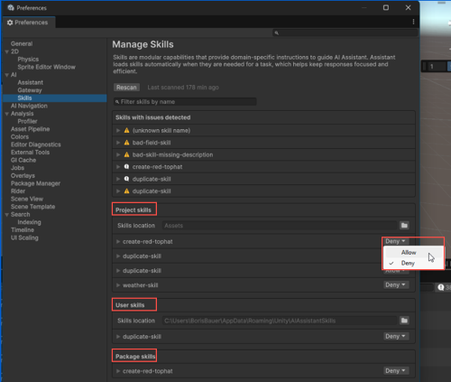Select the Preferences tab
Screen dimensions: 451x382
click(x=29, y=23)
